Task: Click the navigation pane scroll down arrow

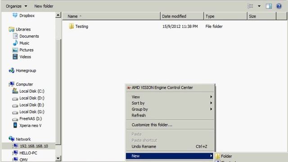Action: click(58, 158)
